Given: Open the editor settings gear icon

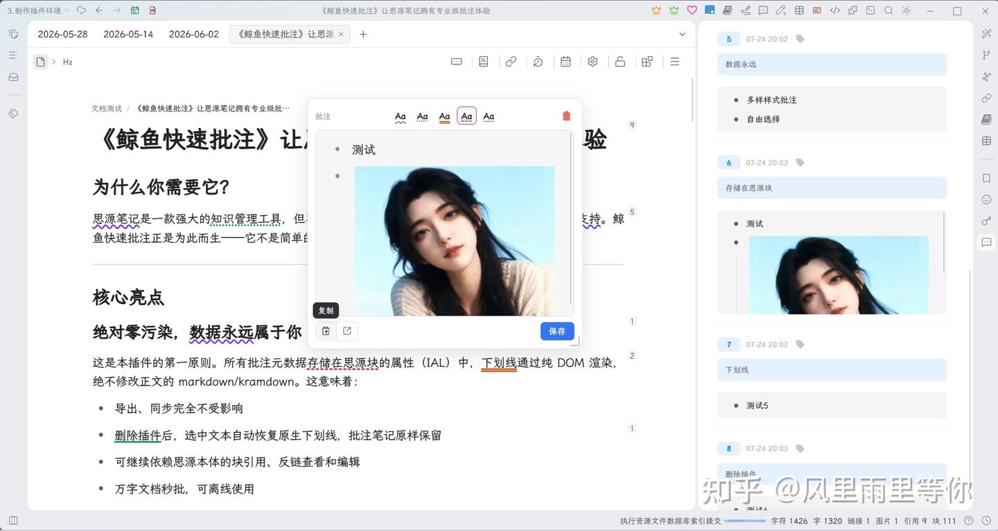Looking at the screenshot, I should (x=593, y=62).
